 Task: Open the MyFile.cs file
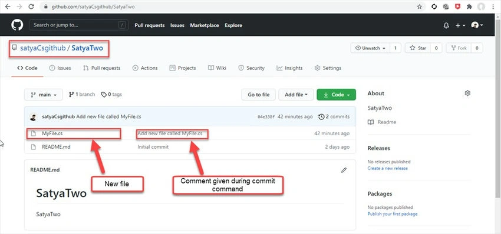[x=52, y=133]
